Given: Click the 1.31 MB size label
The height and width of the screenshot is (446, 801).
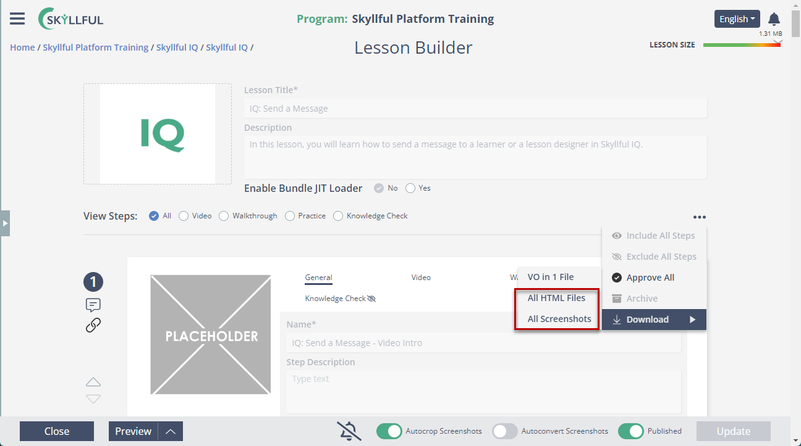Looking at the screenshot, I should click(x=770, y=34).
